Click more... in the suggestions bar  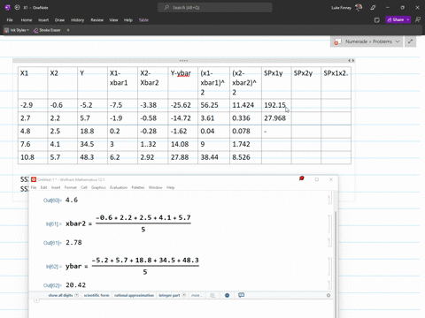point(197,295)
